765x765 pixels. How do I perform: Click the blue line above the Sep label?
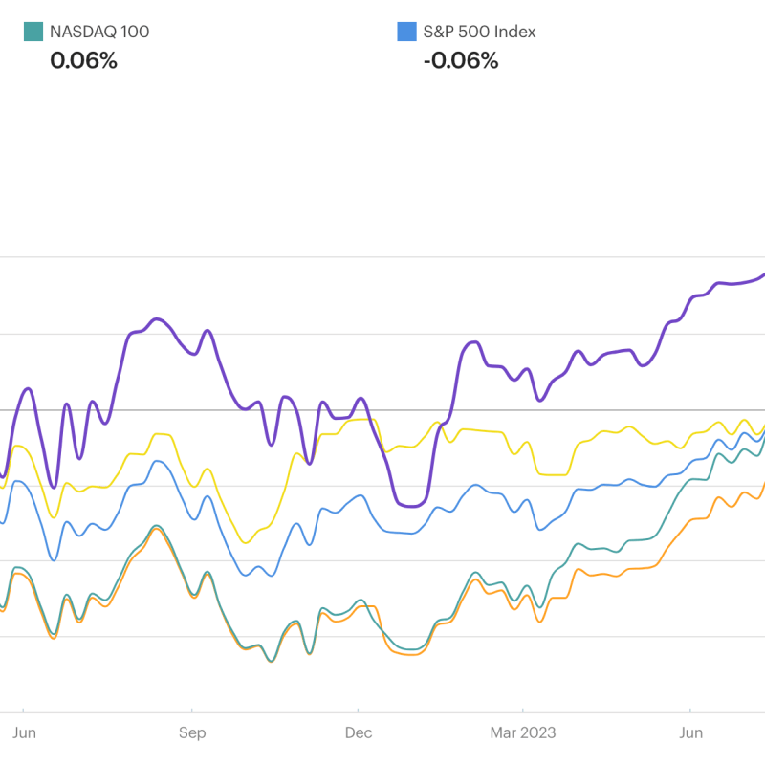coord(192,518)
